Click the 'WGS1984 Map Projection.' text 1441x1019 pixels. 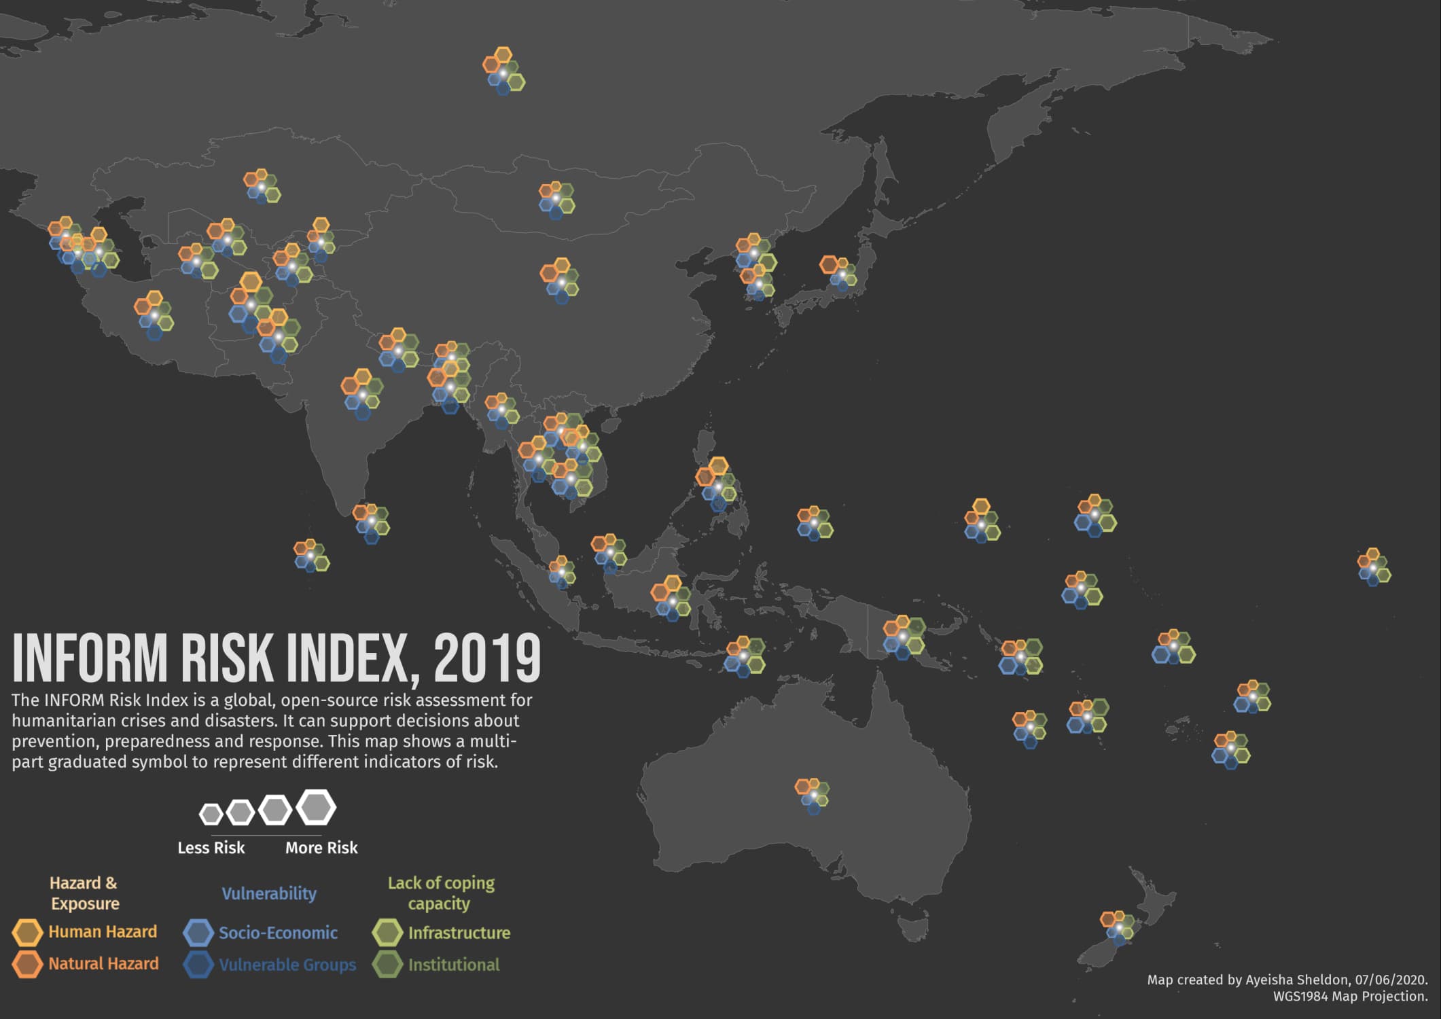tap(1351, 997)
